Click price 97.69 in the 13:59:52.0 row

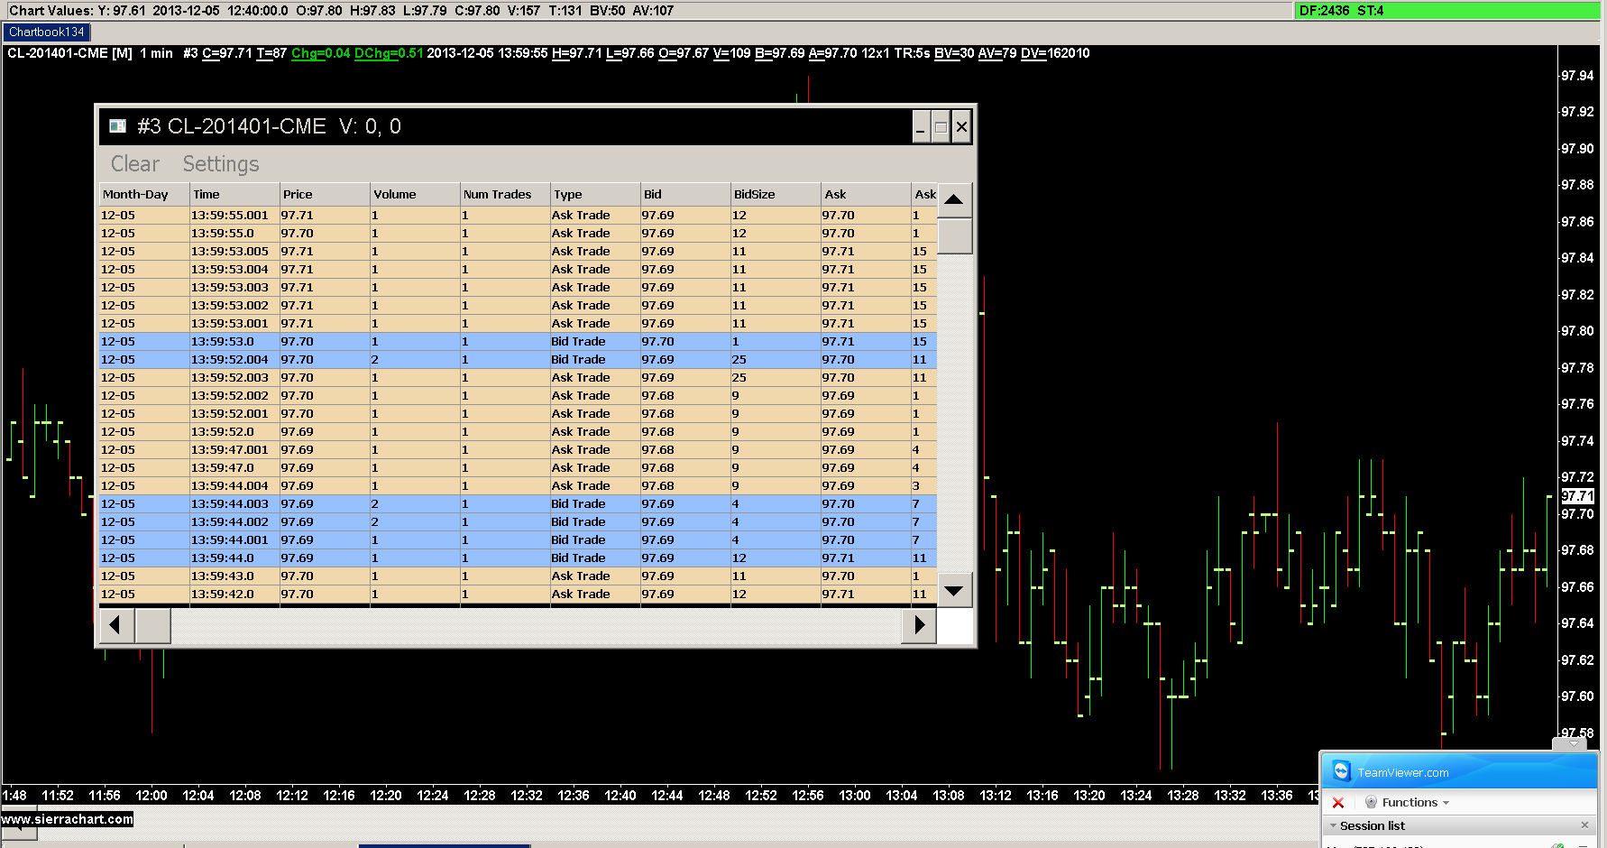tap(298, 432)
